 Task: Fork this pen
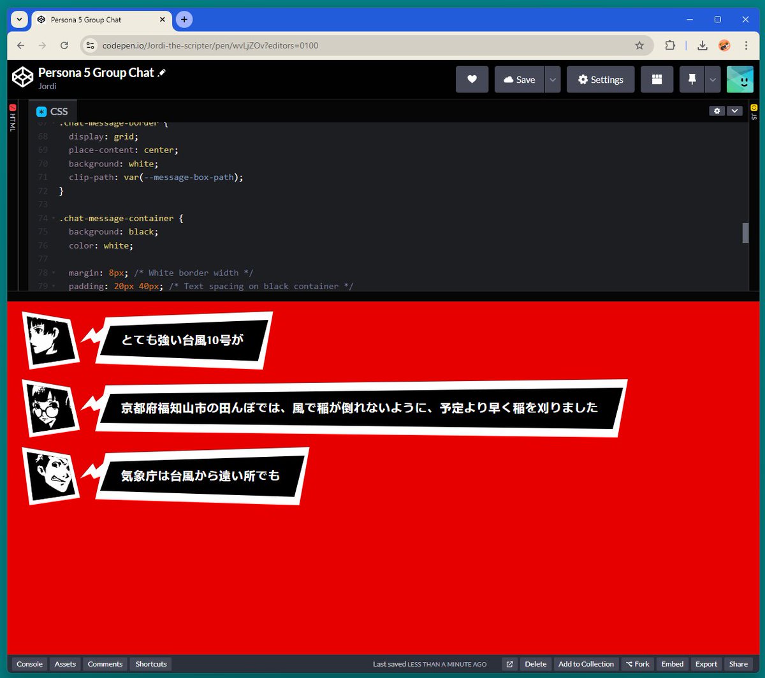pos(637,664)
